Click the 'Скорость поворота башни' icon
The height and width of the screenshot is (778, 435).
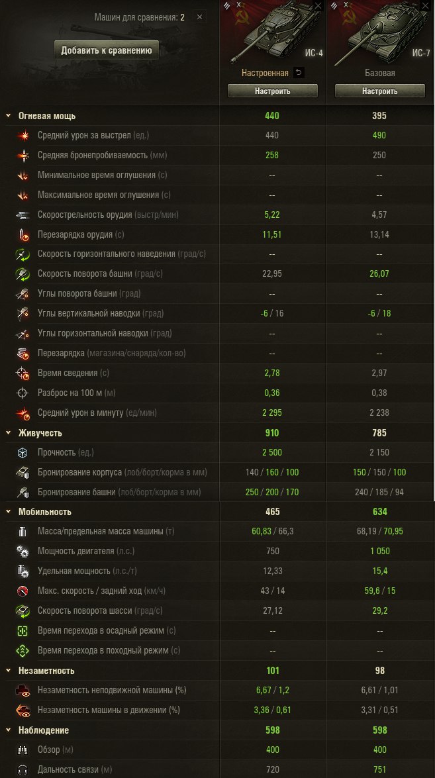click(23, 274)
